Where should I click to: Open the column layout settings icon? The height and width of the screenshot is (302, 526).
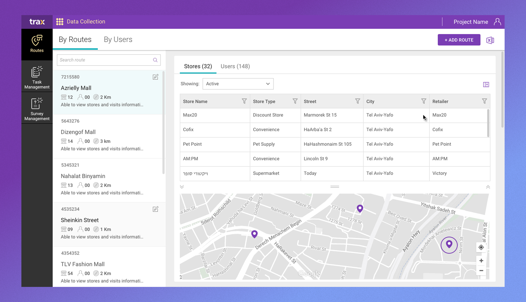point(486,85)
